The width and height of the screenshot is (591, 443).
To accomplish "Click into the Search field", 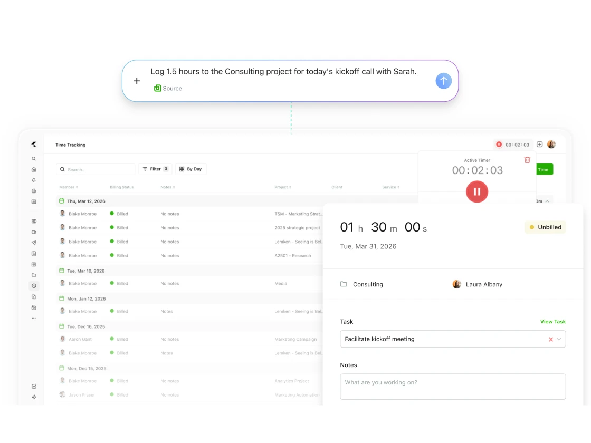I will coord(96,169).
